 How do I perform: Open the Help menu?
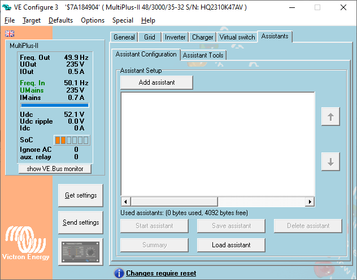pyautogui.click(x=148, y=20)
